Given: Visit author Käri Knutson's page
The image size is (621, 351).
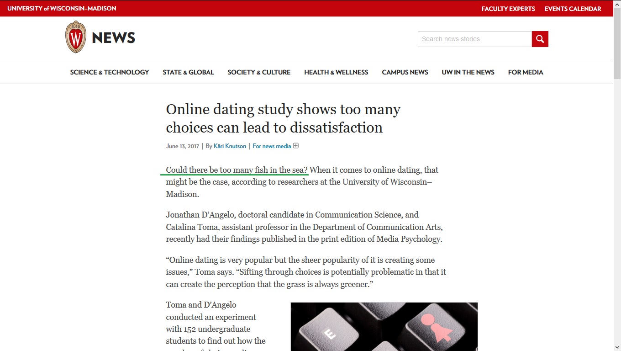Looking at the screenshot, I should tap(230, 146).
